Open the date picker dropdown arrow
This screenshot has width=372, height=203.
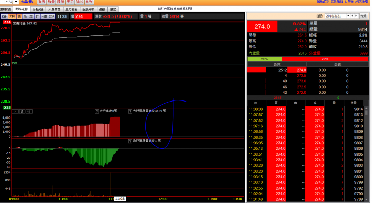[x=348, y=16]
